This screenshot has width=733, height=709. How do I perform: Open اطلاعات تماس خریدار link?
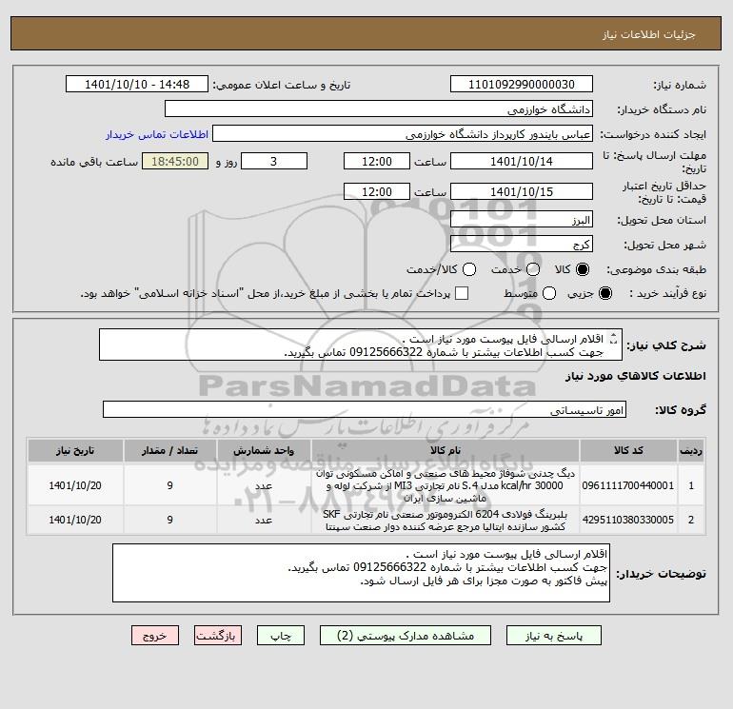coord(157,134)
